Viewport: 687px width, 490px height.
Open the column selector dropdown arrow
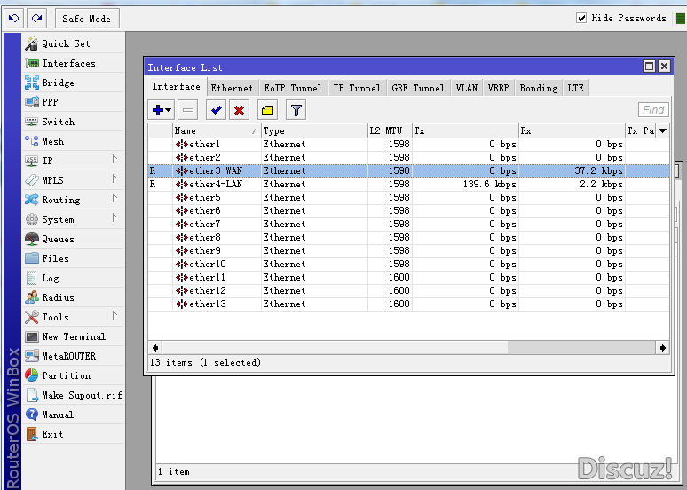(x=662, y=130)
